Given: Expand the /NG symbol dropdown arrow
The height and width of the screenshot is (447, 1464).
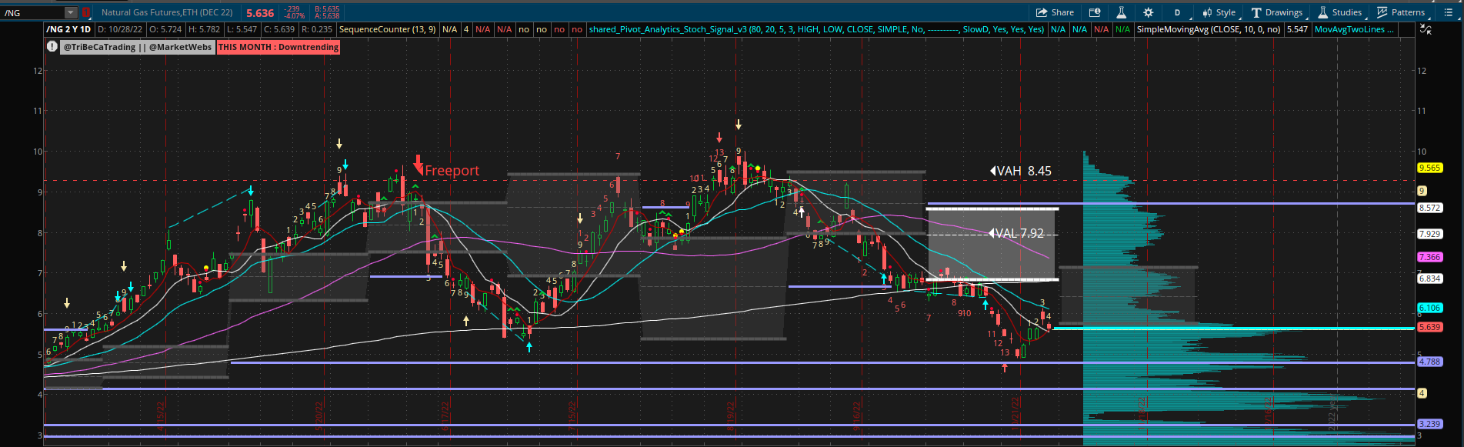Looking at the screenshot, I should point(71,12).
